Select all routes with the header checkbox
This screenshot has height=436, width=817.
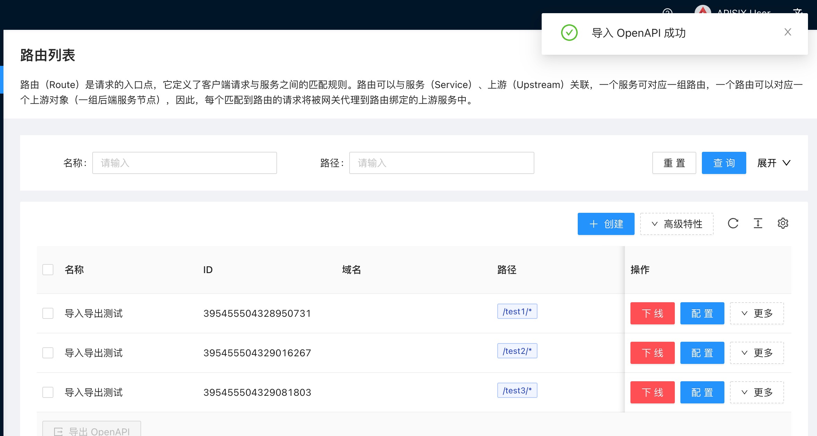click(48, 269)
